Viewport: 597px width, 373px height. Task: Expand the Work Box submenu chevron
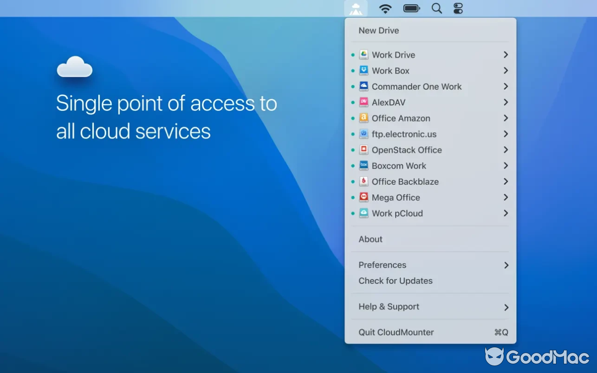pyautogui.click(x=506, y=70)
